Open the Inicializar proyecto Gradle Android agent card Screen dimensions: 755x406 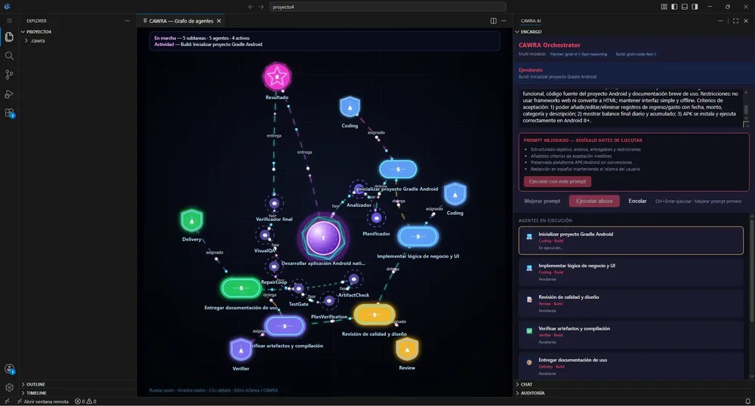[x=630, y=241]
